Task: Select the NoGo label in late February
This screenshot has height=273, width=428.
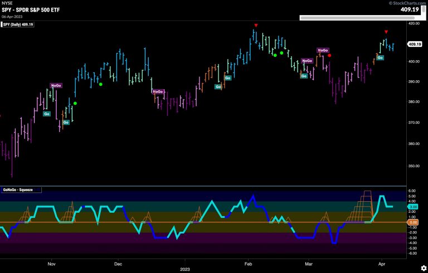Action: pyautogui.click(x=307, y=61)
